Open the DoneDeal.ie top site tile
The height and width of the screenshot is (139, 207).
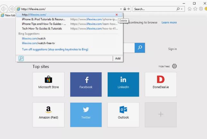[161, 84]
